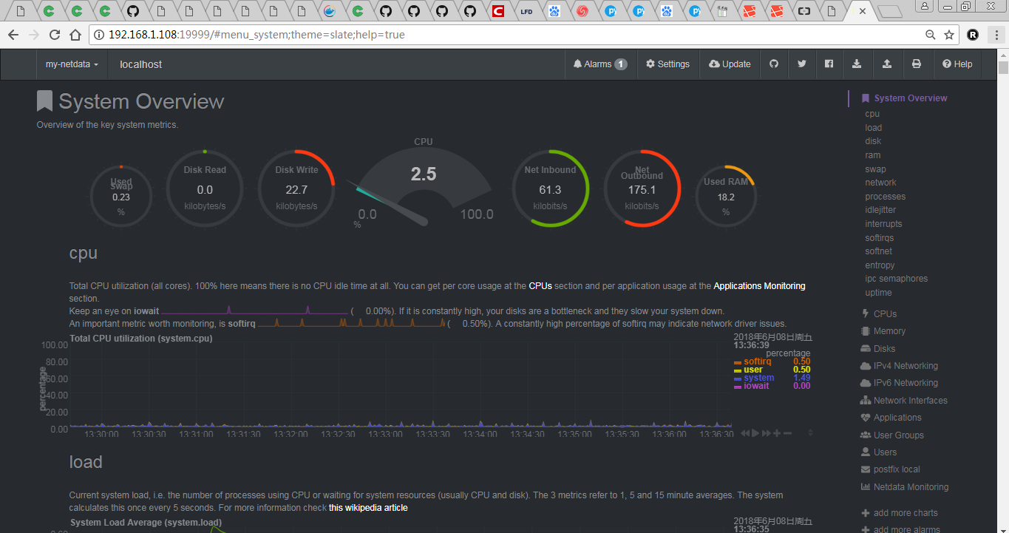Click the export snapshot upload icon

coord(886,64)
